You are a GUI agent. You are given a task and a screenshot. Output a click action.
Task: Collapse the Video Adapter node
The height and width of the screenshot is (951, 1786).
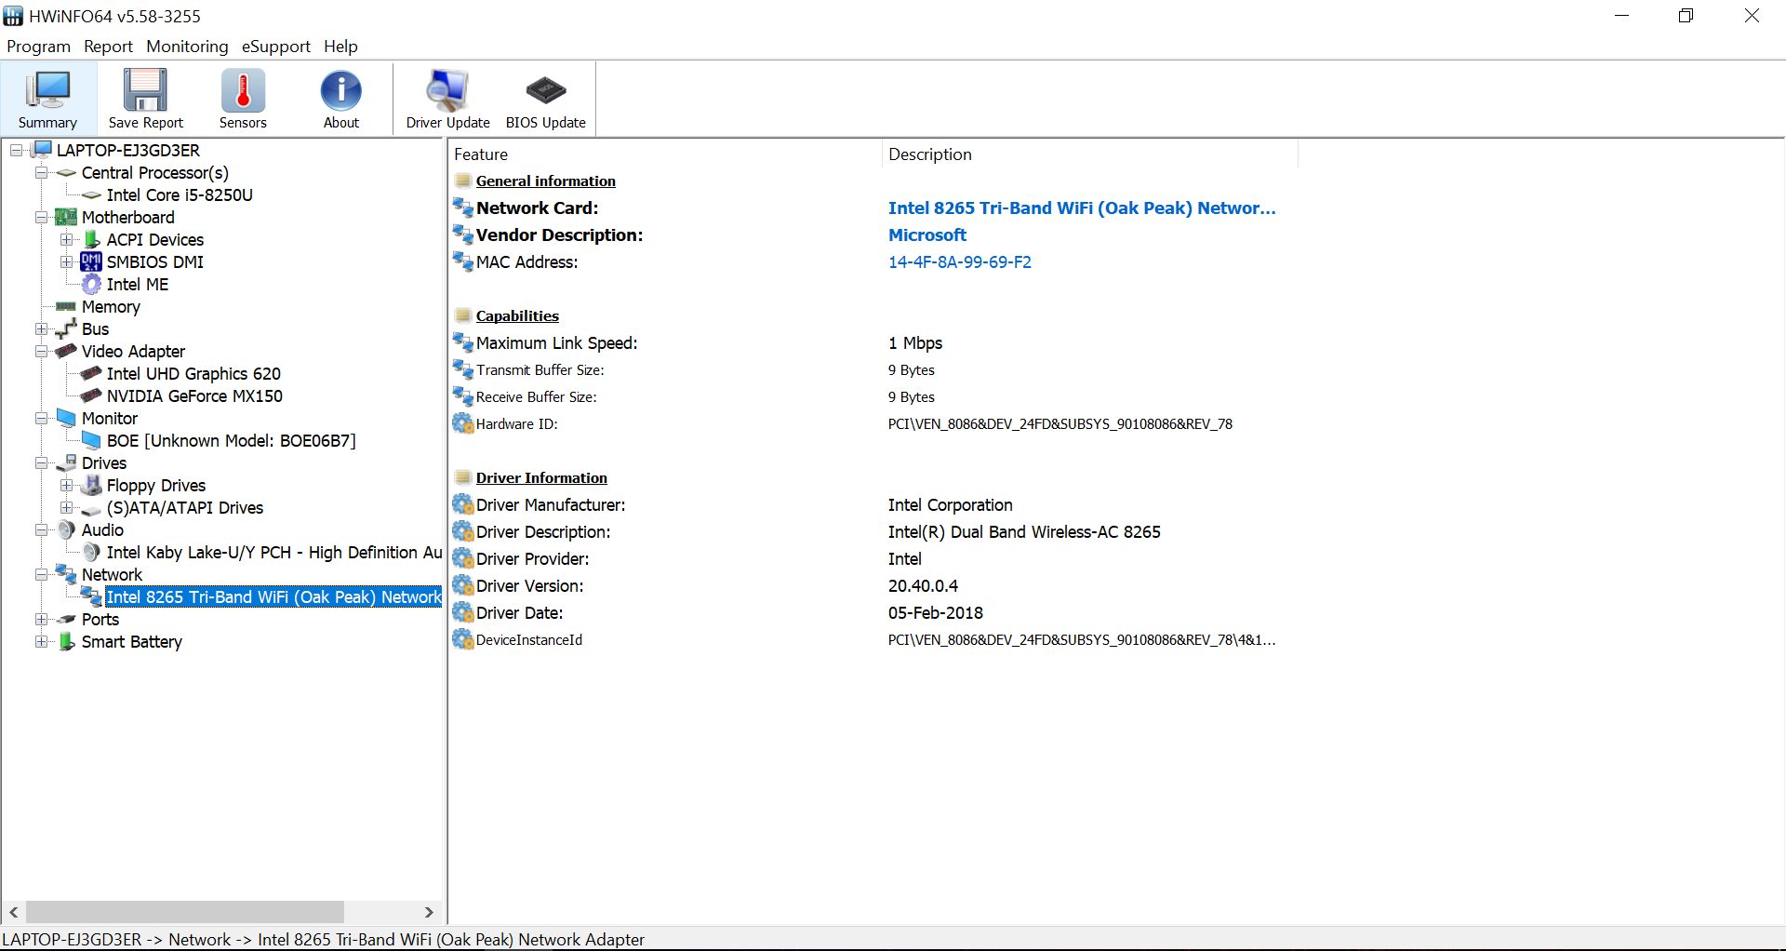click(x=41, y=351)
